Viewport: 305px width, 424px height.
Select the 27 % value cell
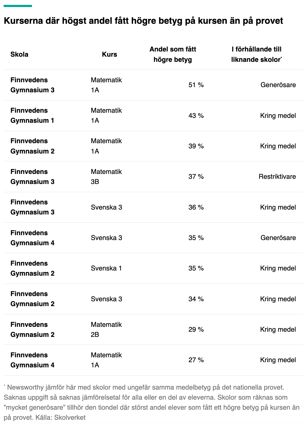click(x=196, y=360)
